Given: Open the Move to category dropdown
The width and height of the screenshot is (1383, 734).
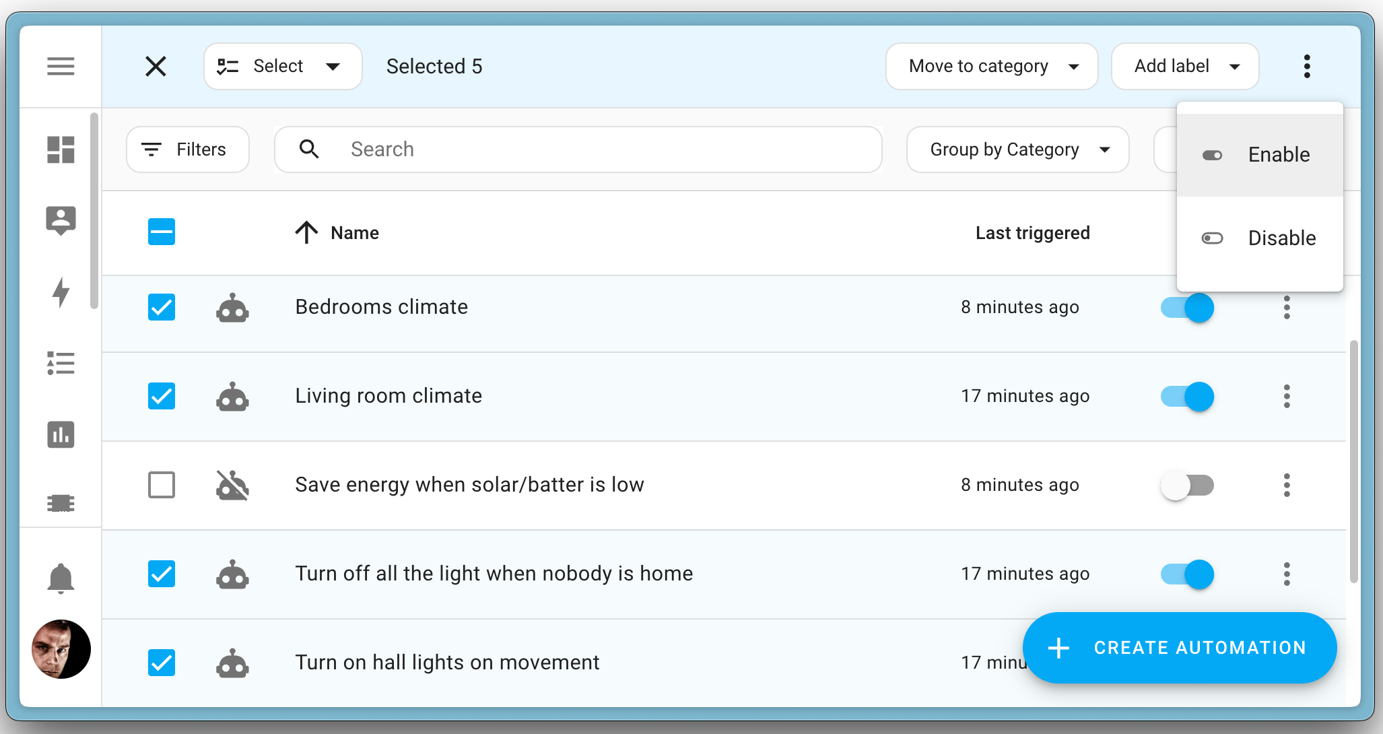Looking at the screenshot, I should coord(991,66).
